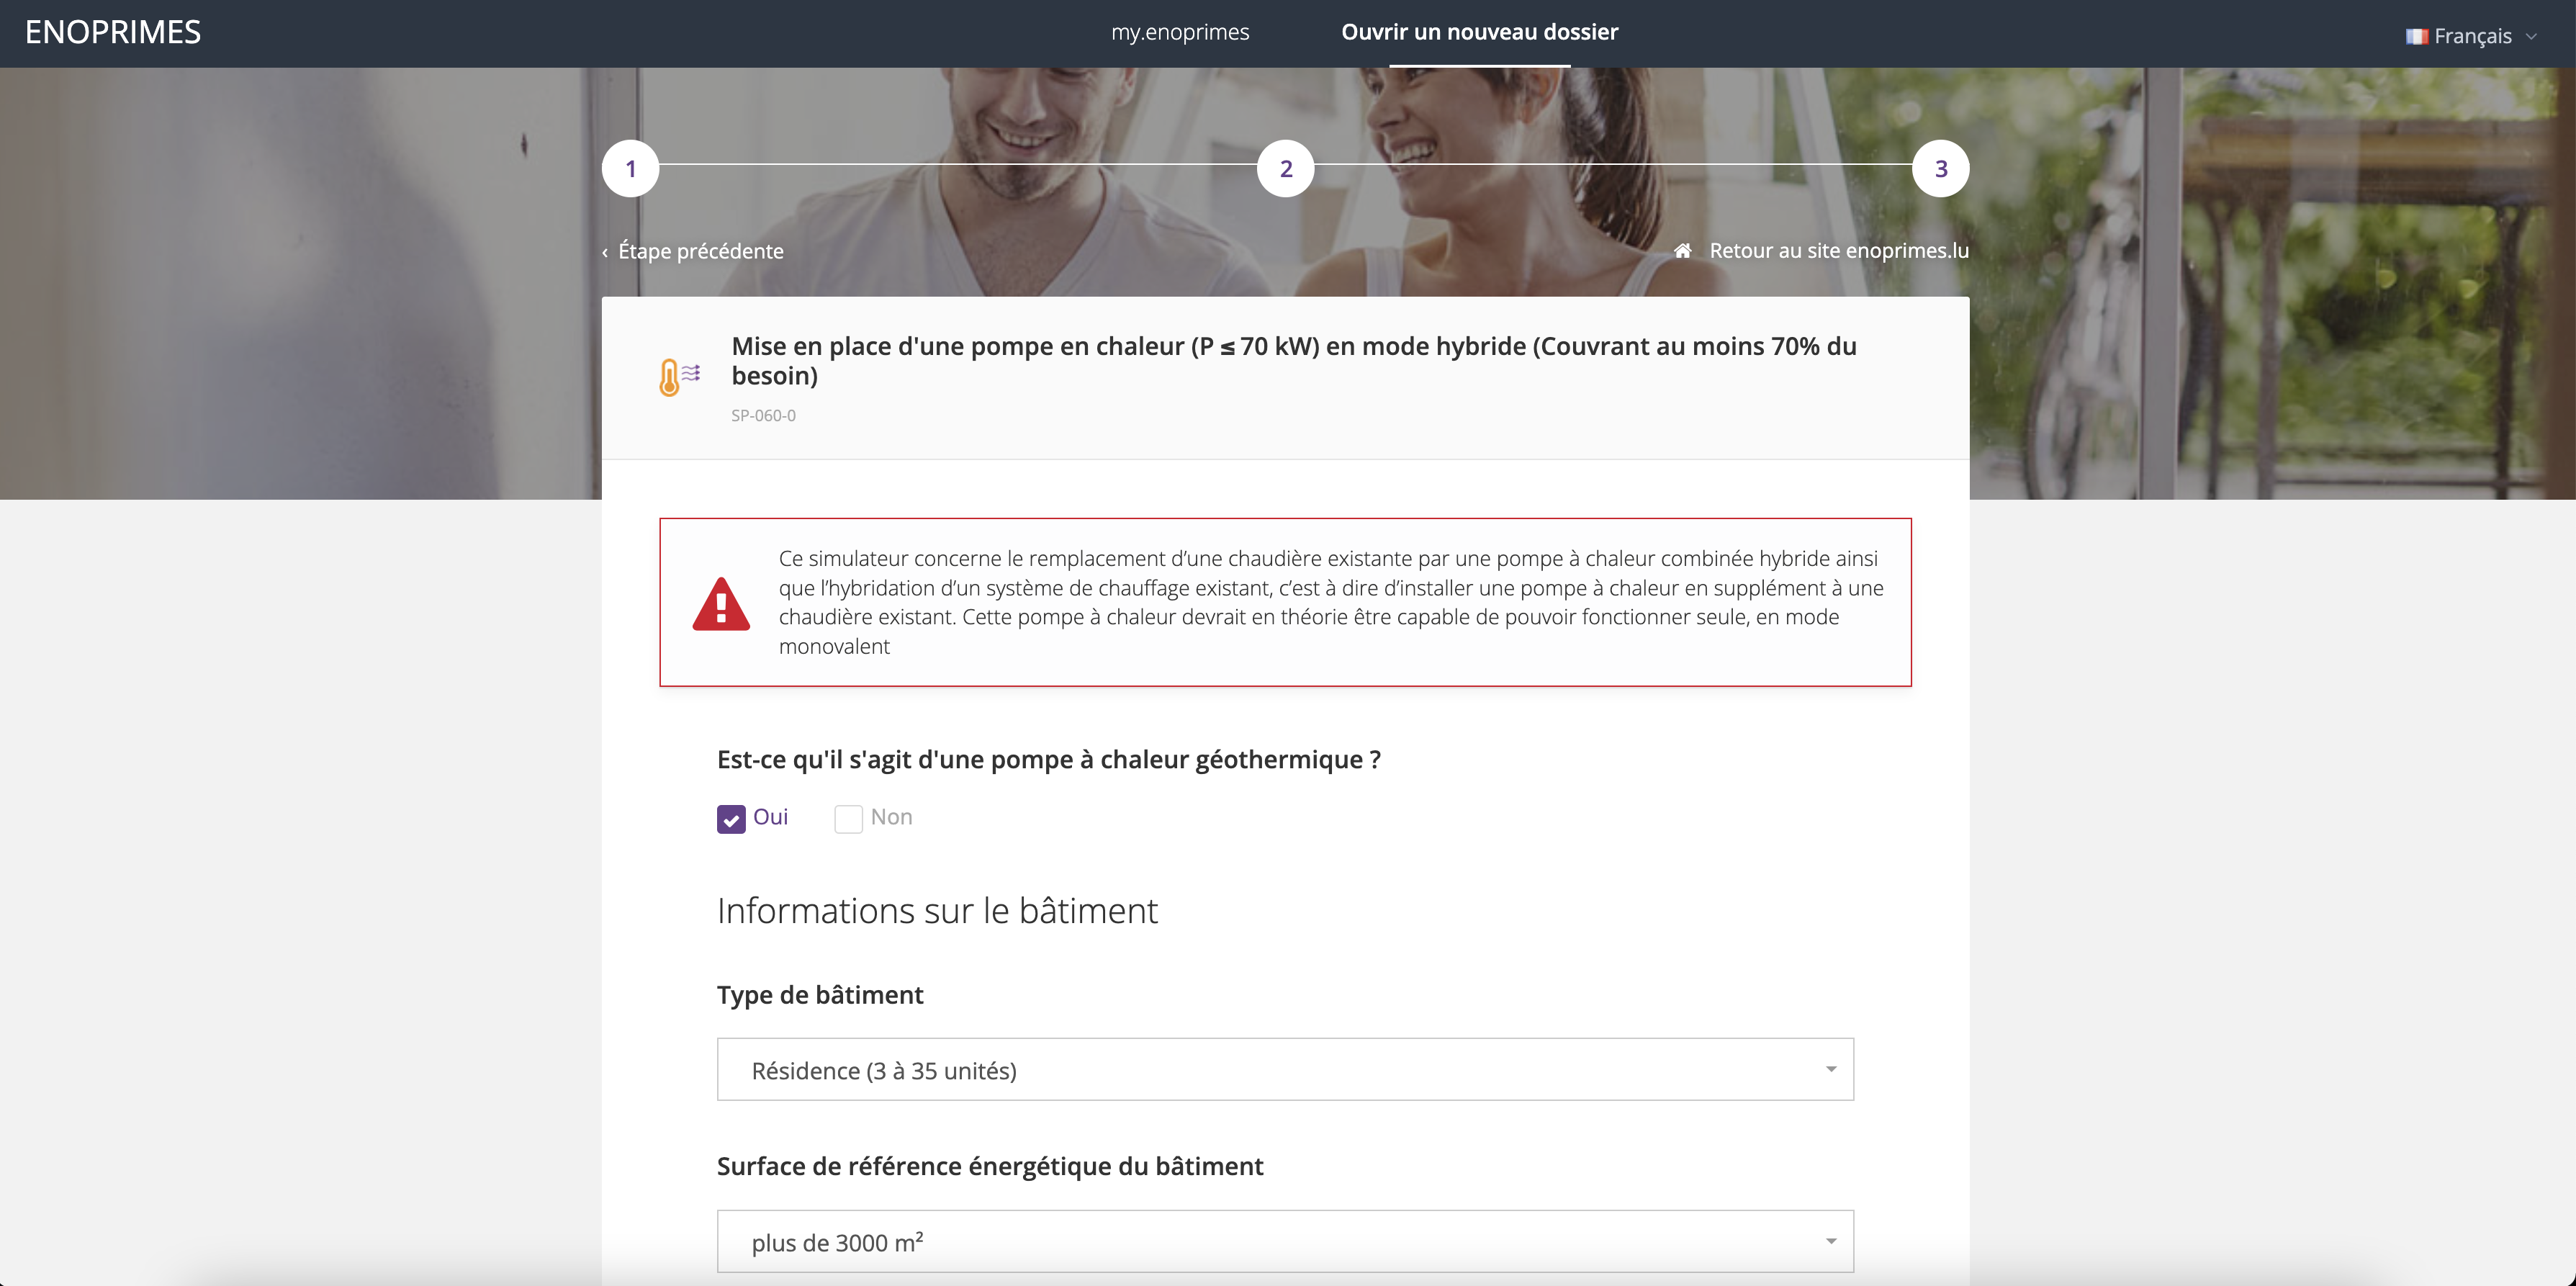Open the my.enoprimes tab

[x=1180, y=33]
